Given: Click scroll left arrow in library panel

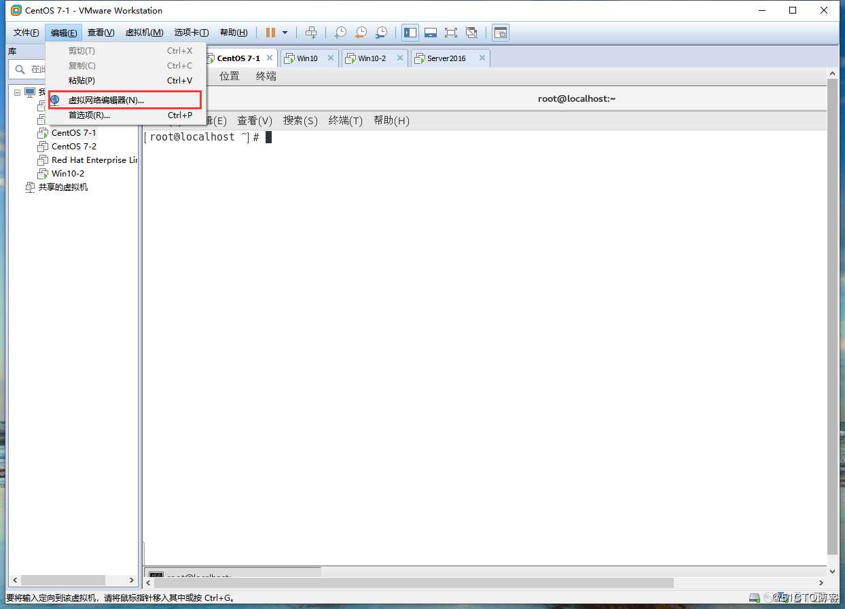Looking at the screenshot, I should coord(14,580).
